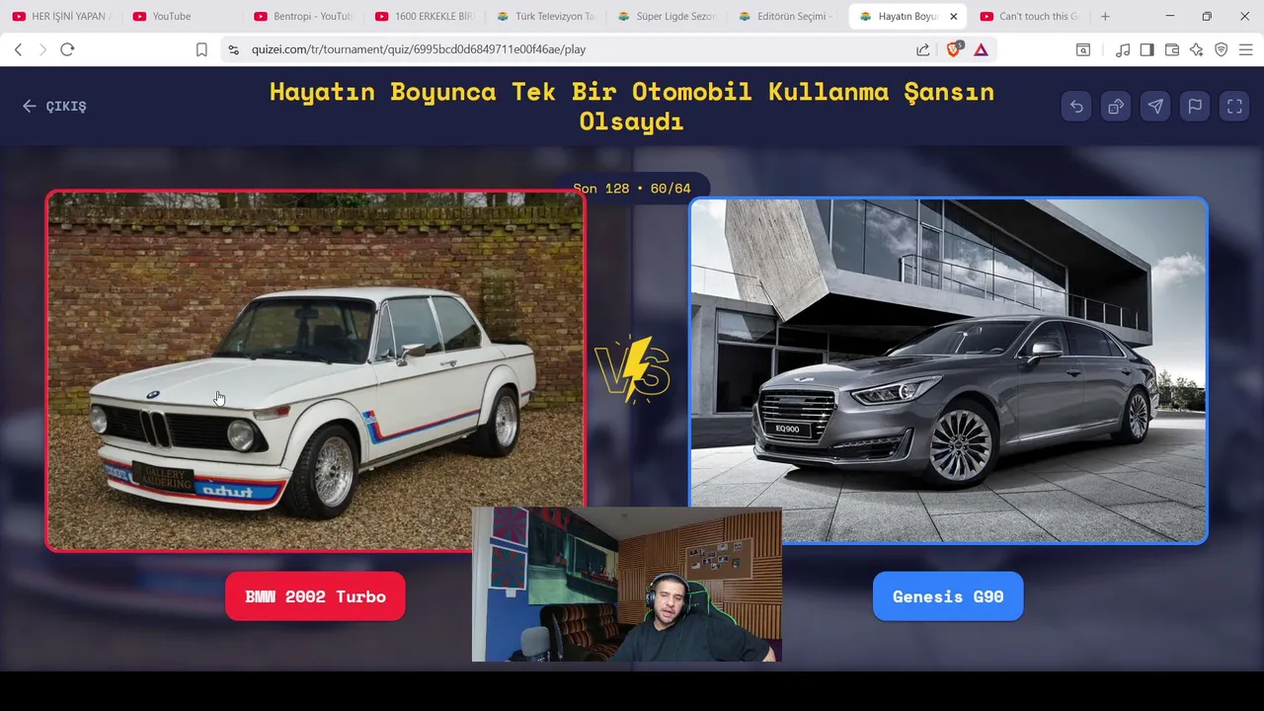This screenshot has width=1264, height=711.
Task: Select the gray Genesis car image
Action: tap(948, 370)
